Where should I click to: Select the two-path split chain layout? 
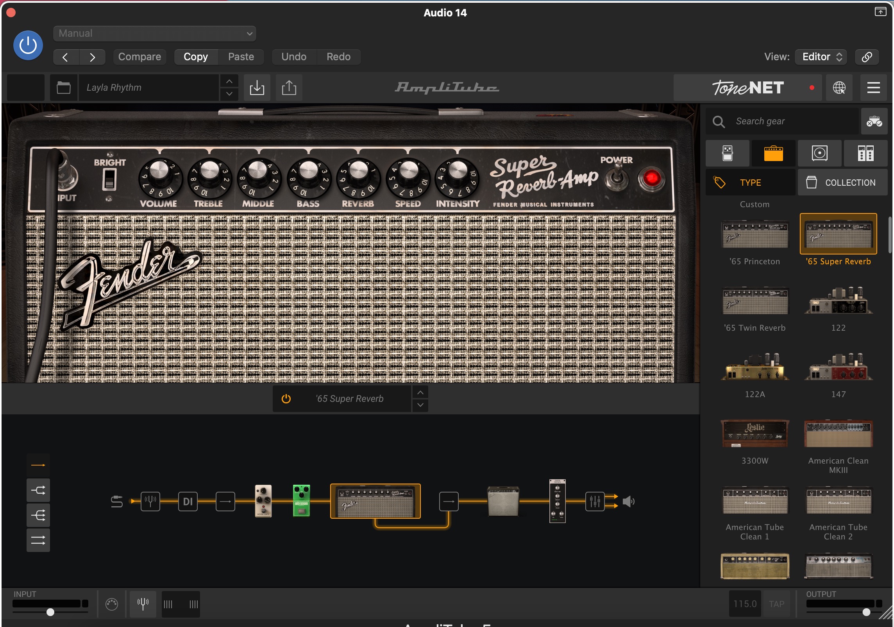pyautogui.click(x=38, y=490)
